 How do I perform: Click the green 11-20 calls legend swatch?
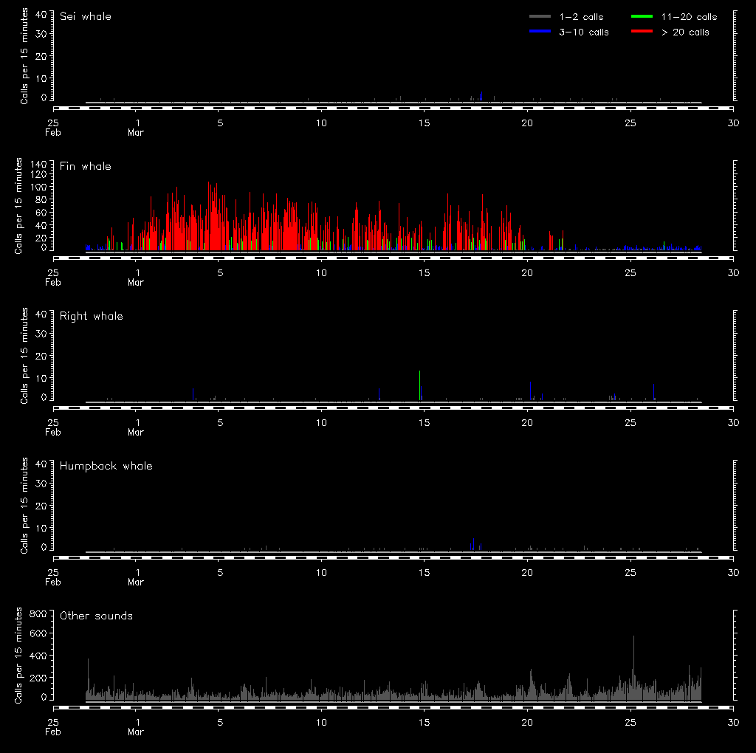coord(643,17)
